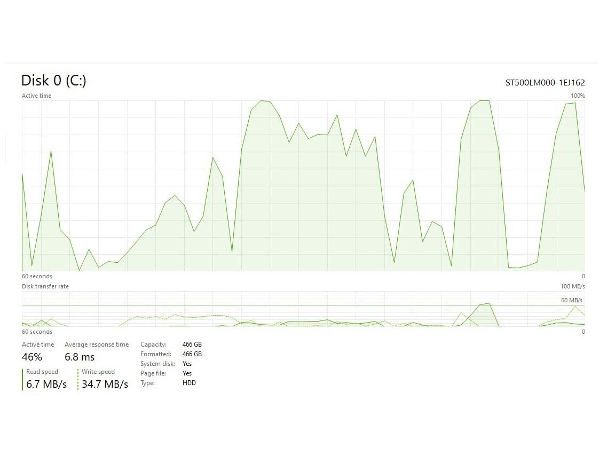Select the Formatted 466 GB value
The height and width of the screenshot is (462, 615).
(x=192, y=354)
